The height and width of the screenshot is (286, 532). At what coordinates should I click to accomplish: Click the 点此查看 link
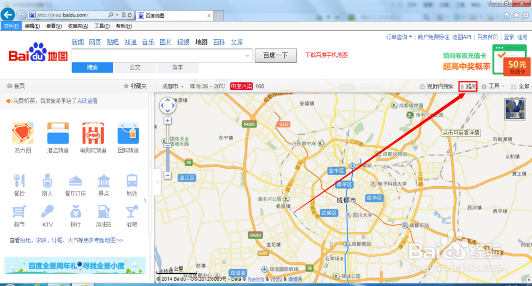87,101
